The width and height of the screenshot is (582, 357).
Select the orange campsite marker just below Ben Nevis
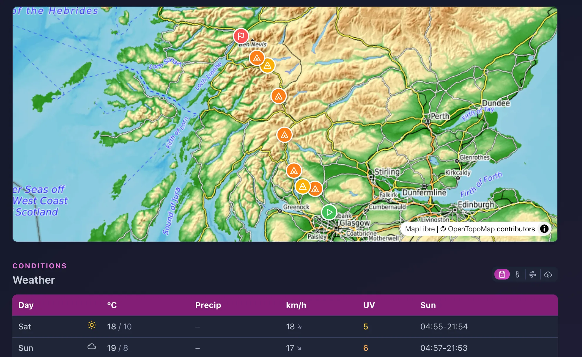click(257, 58)
